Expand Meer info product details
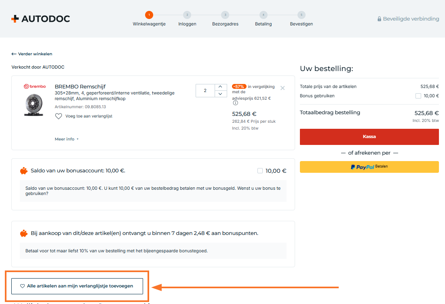445x304 pixels. [x=67, y=139]
